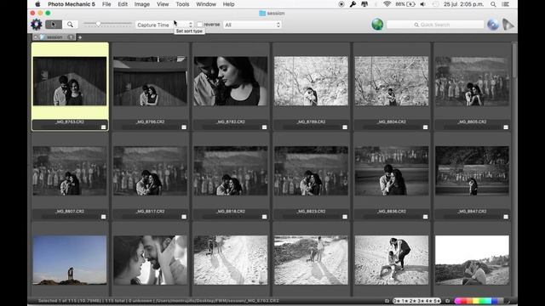The width and height of the screenshot is (545, 306).
Task: Tag the _MG_8782.CR2 checkbox
Action: click(264, 127)
